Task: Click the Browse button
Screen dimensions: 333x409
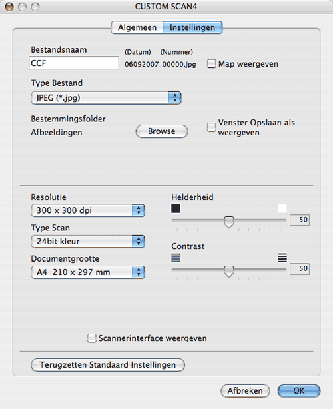Action: click(162, 131)
